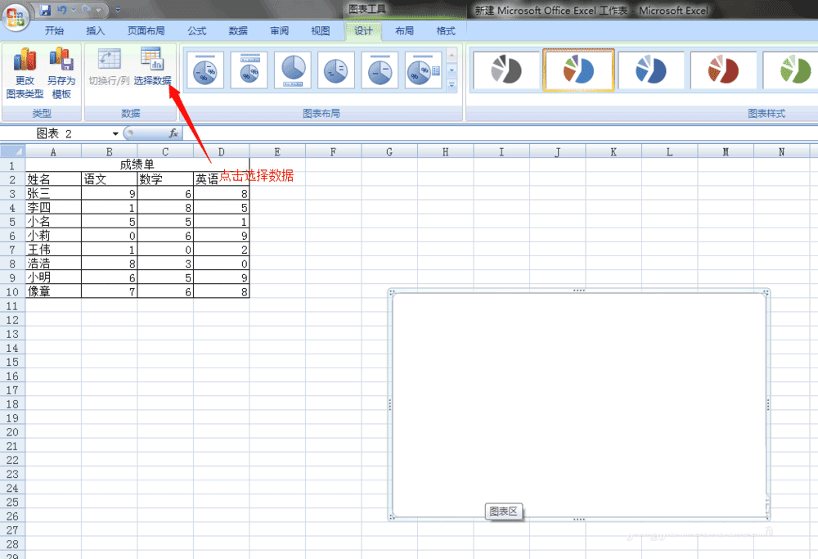Click the 姓名 header cell
Image resolution: width=818 pixels, height=559 pixels.
point(53,179)
